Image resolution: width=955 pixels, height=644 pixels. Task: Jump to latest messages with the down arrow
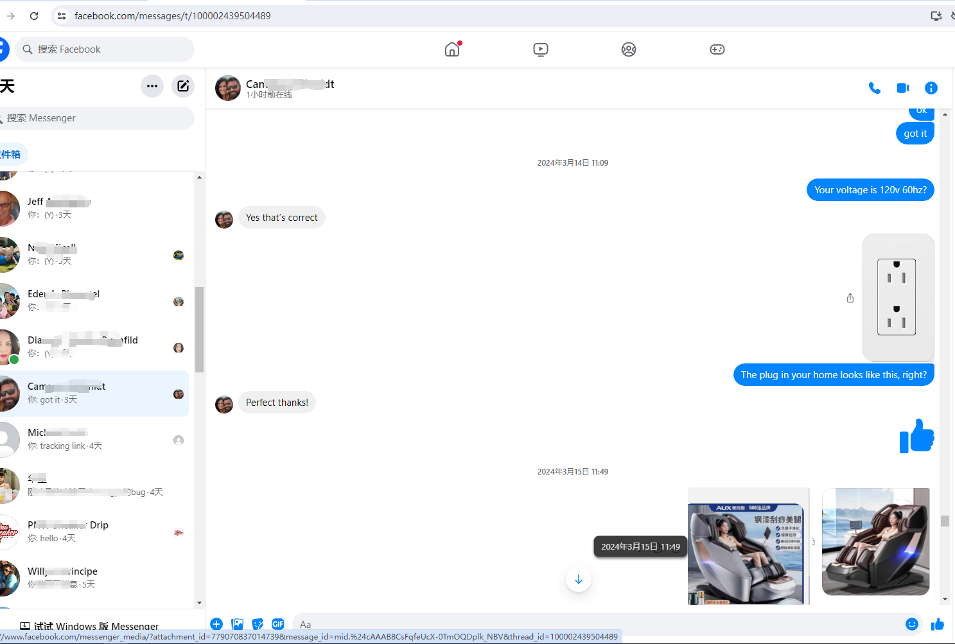coord(579,579)
